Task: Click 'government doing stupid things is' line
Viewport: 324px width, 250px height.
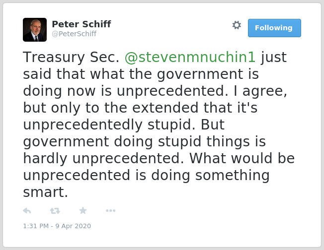Action: pos(145,141)
